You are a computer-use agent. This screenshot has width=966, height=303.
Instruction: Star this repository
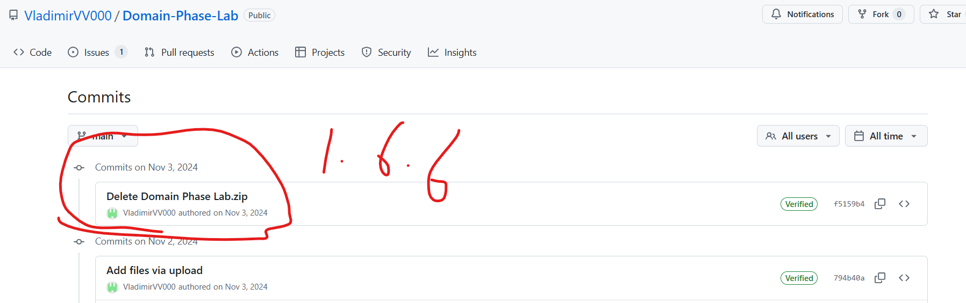click(x=944, y=14)
